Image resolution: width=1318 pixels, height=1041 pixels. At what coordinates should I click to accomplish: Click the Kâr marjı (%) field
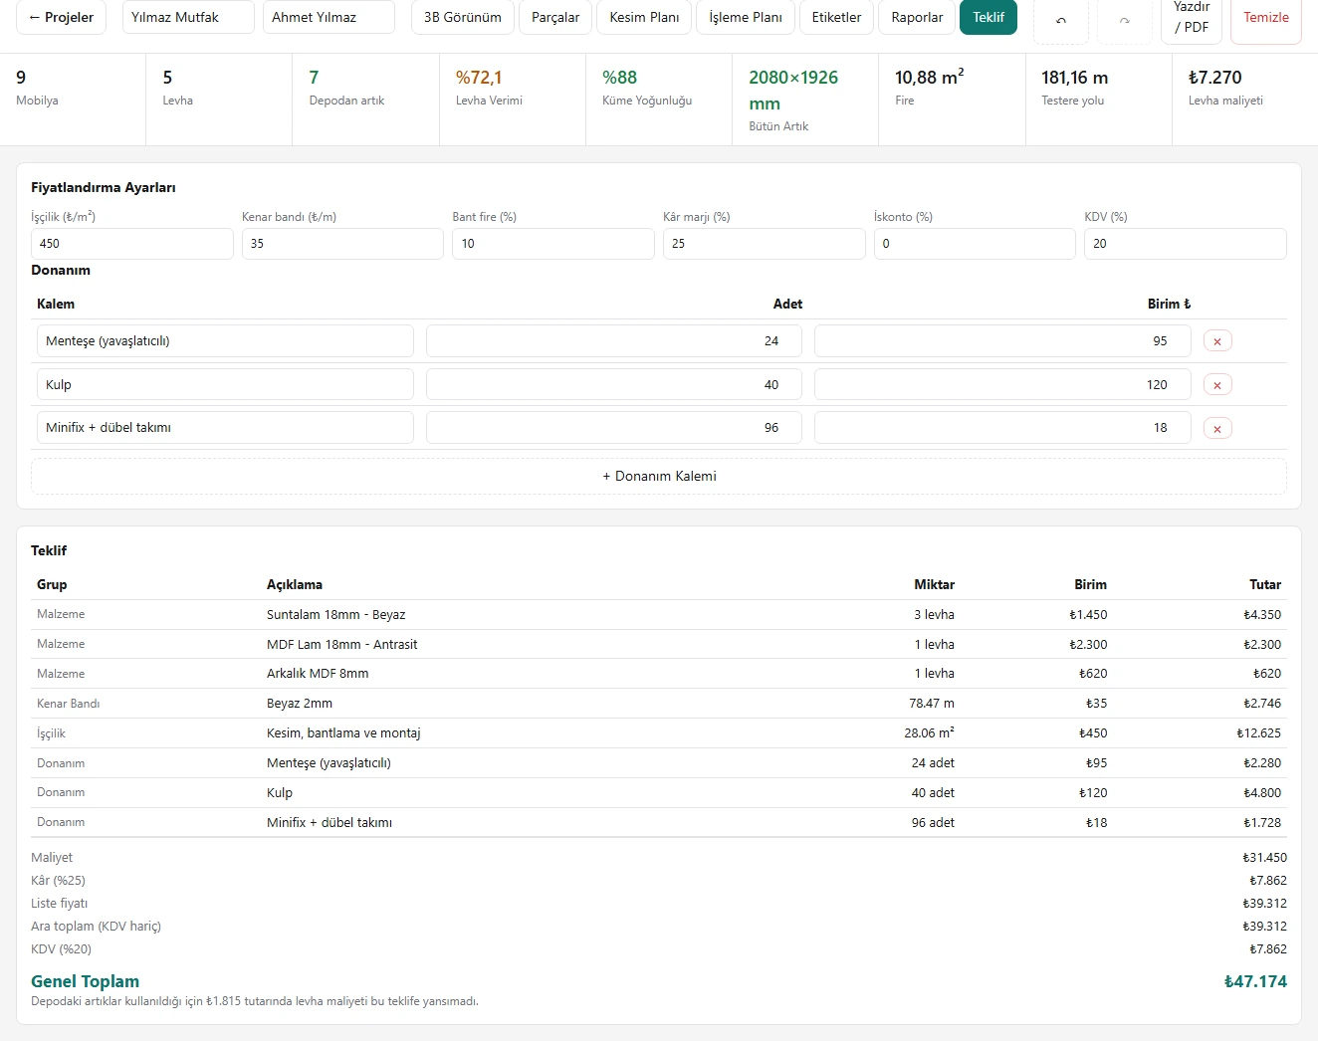pyautogui.click(x=765, y=244)
